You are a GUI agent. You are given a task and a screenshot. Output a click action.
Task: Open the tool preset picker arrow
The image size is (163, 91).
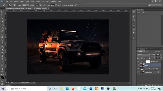[x=6, y=5]
